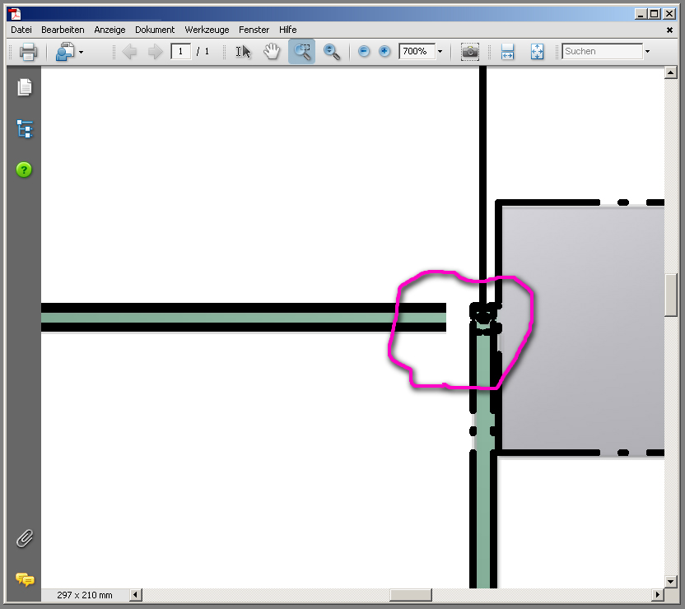Open the Fenster menu
685x609 pixels.
(254, 30)
